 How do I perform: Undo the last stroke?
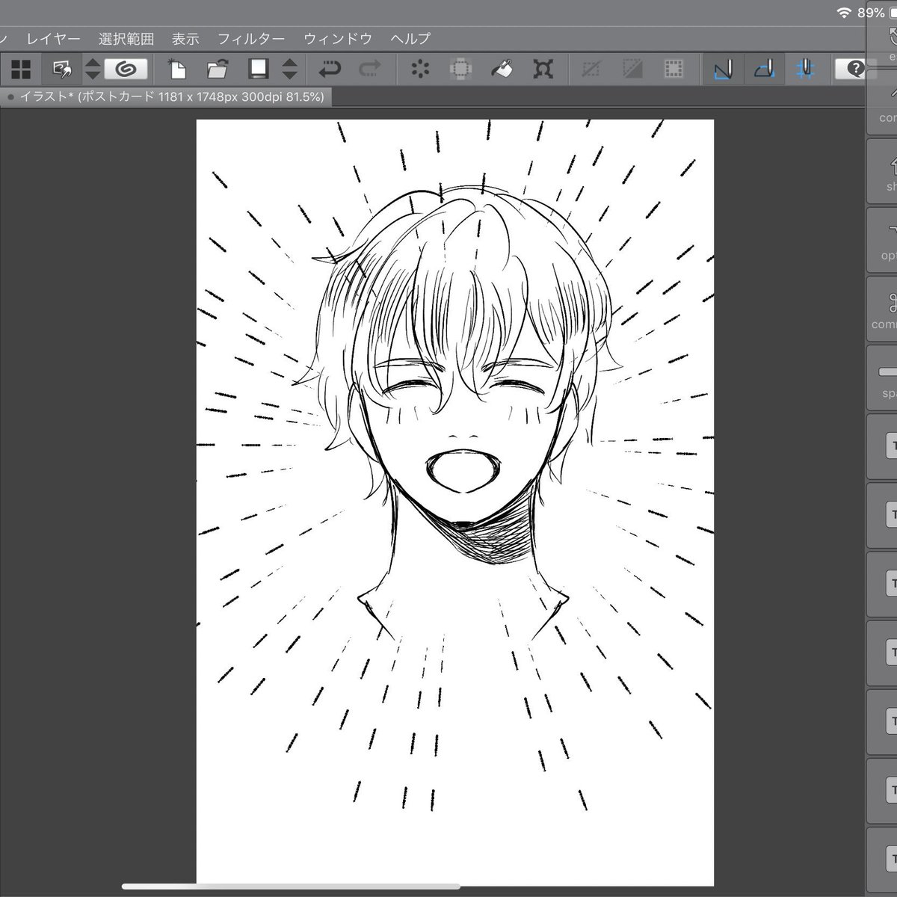(x=330, y=70)
